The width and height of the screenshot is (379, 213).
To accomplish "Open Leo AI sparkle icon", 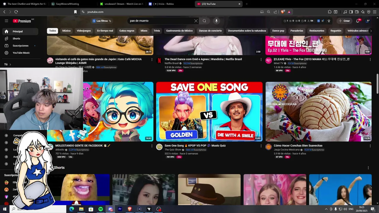I will tap(363, 12).
